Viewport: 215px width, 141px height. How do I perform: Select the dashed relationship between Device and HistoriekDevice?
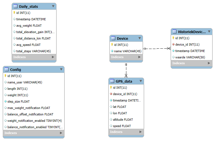(x=157, y=48)
